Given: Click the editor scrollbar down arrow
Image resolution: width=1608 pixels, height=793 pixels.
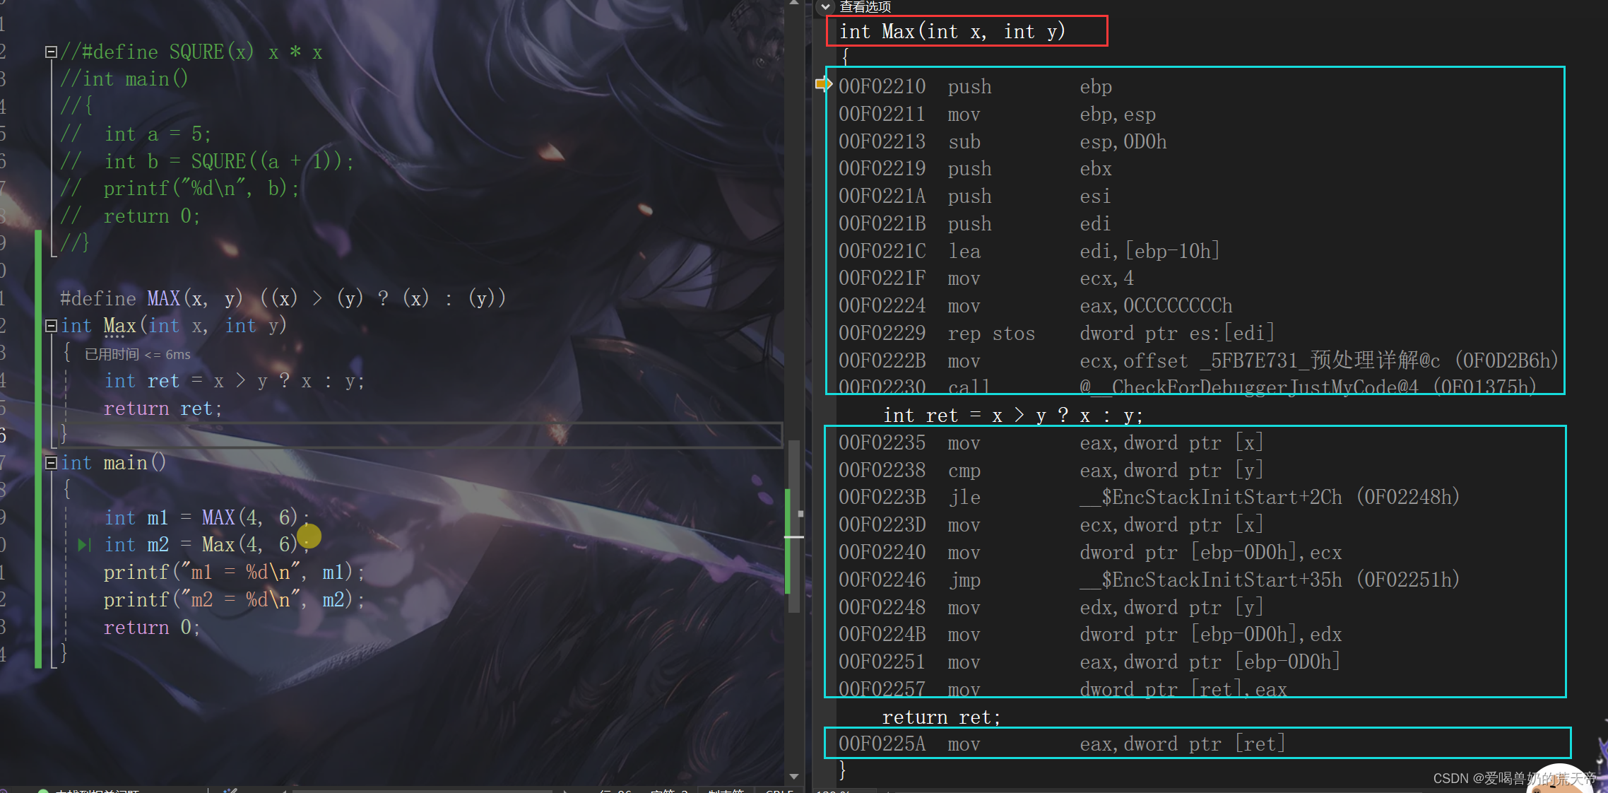Looking at the screenshot, I should (x=793, y=776).
